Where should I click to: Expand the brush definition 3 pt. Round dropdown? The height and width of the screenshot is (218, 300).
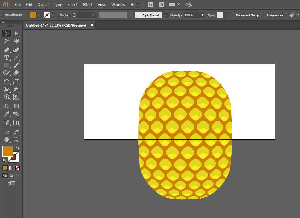click(x=165, y=15)
